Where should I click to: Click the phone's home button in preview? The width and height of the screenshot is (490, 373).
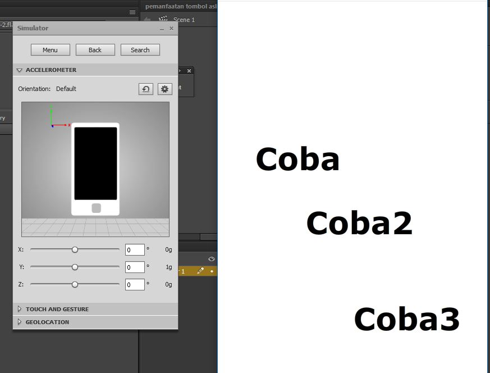click(x=96, y=208)
